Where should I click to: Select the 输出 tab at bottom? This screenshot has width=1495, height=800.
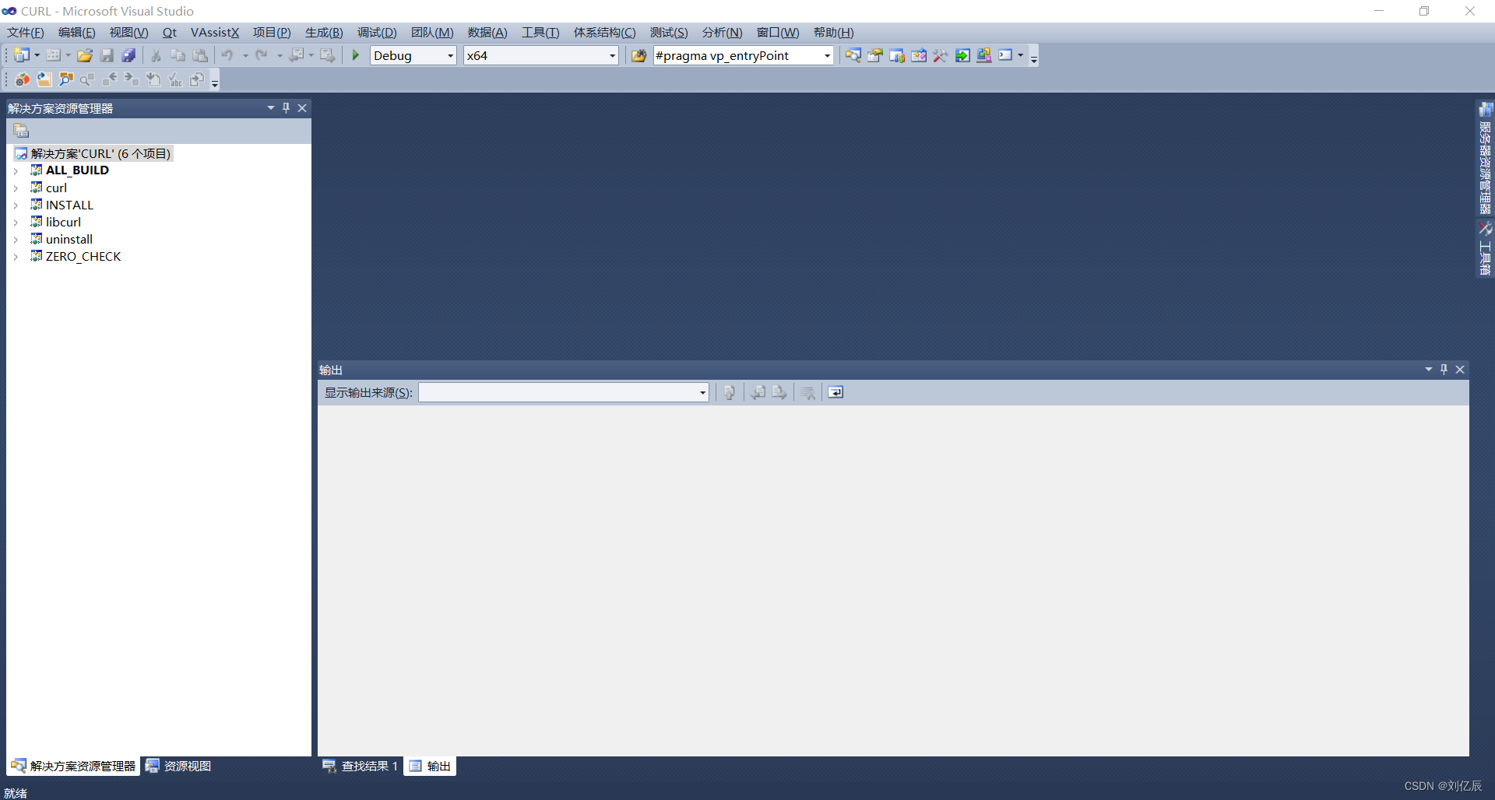(430, 766)
